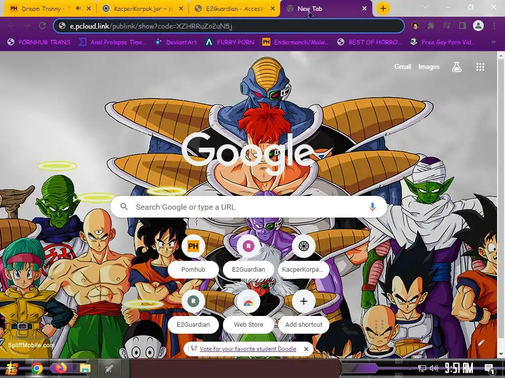Image resolution: width=505 pixels, height=378 pixels.
Task: Open the Pornhub shortcut tile
Action: (193, 255)
